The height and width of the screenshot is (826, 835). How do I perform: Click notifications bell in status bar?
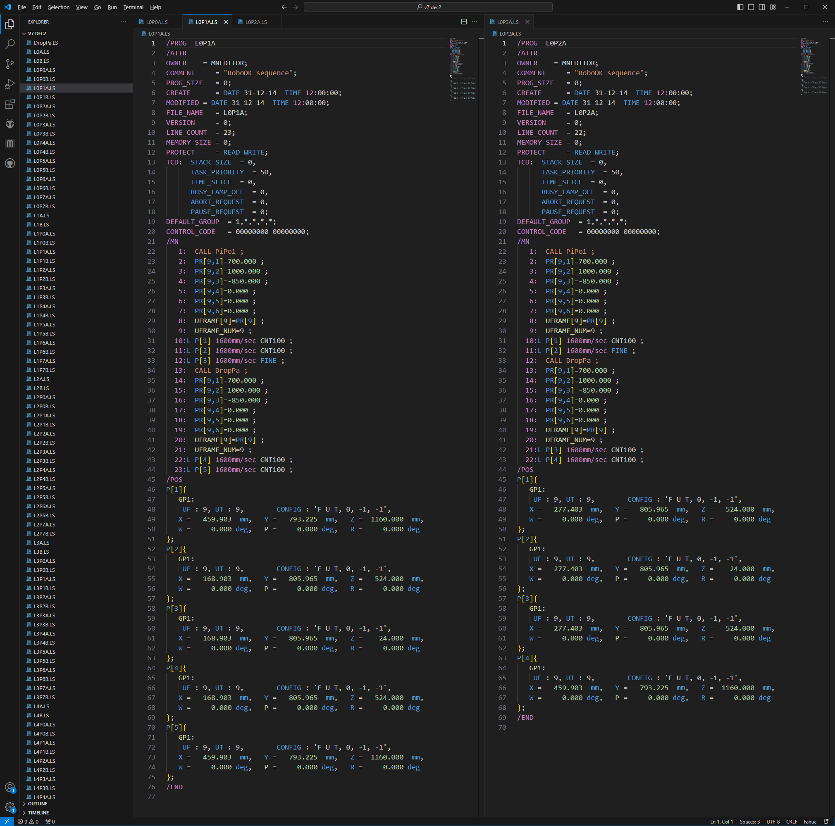[x=826, y=822]
